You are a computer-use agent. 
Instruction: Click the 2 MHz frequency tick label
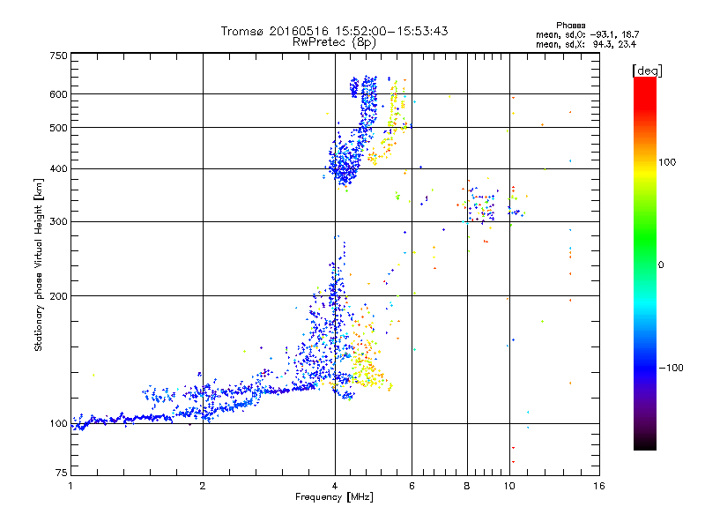(x=203, y=486)
